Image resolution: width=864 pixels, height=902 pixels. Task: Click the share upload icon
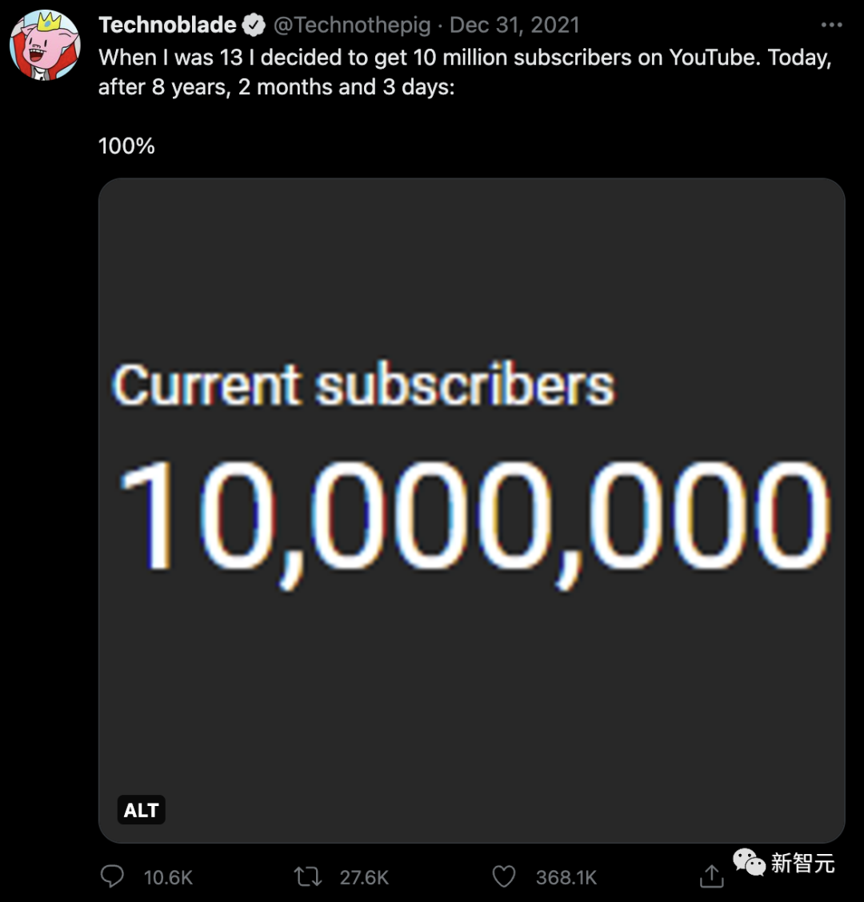[x=710, y=877]
